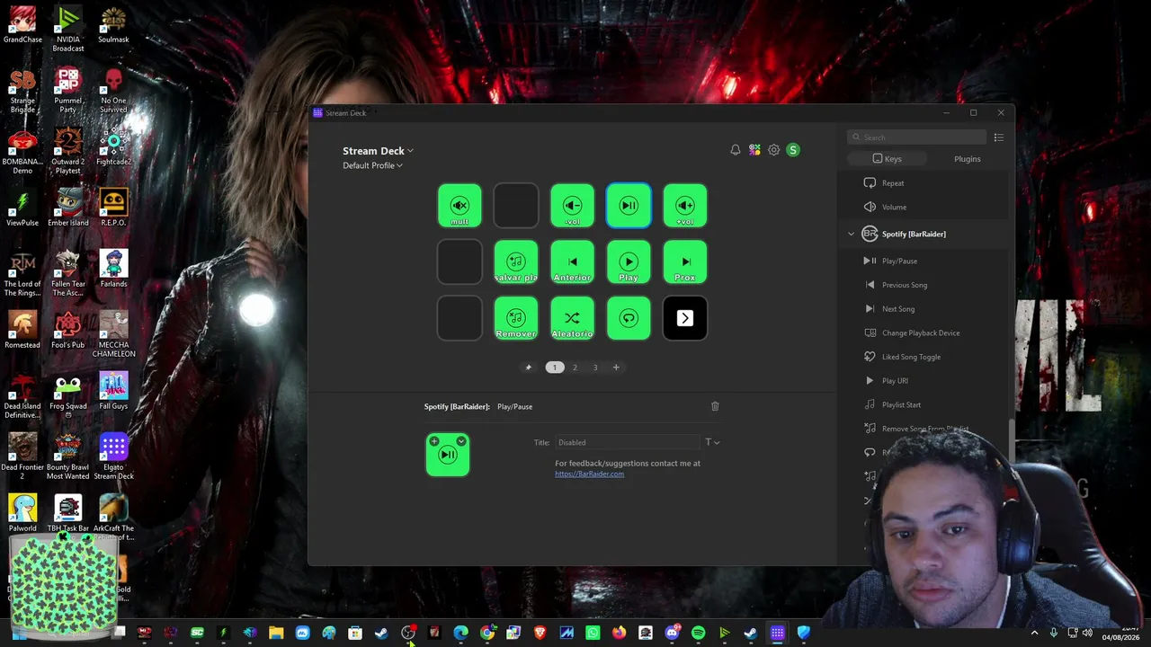This screenshot has height=647, width=1151.
Task: Click the actions Search field
Action: click(916, 137)
